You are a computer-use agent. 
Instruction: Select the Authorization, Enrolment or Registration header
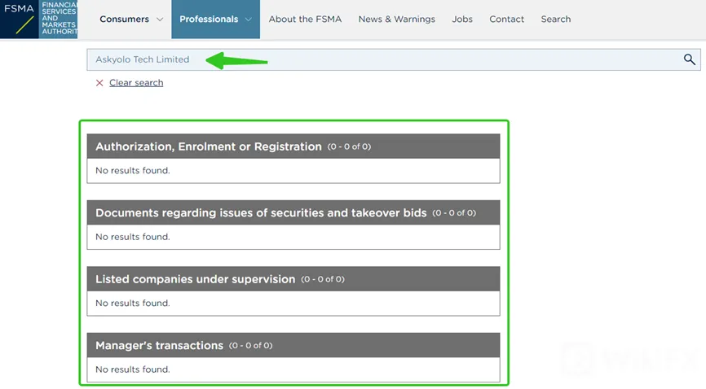tap(293, 146)
